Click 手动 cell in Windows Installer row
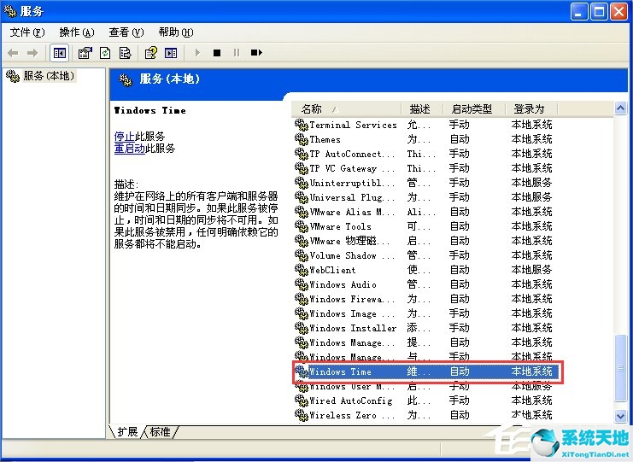 click(x=460, y=328)
